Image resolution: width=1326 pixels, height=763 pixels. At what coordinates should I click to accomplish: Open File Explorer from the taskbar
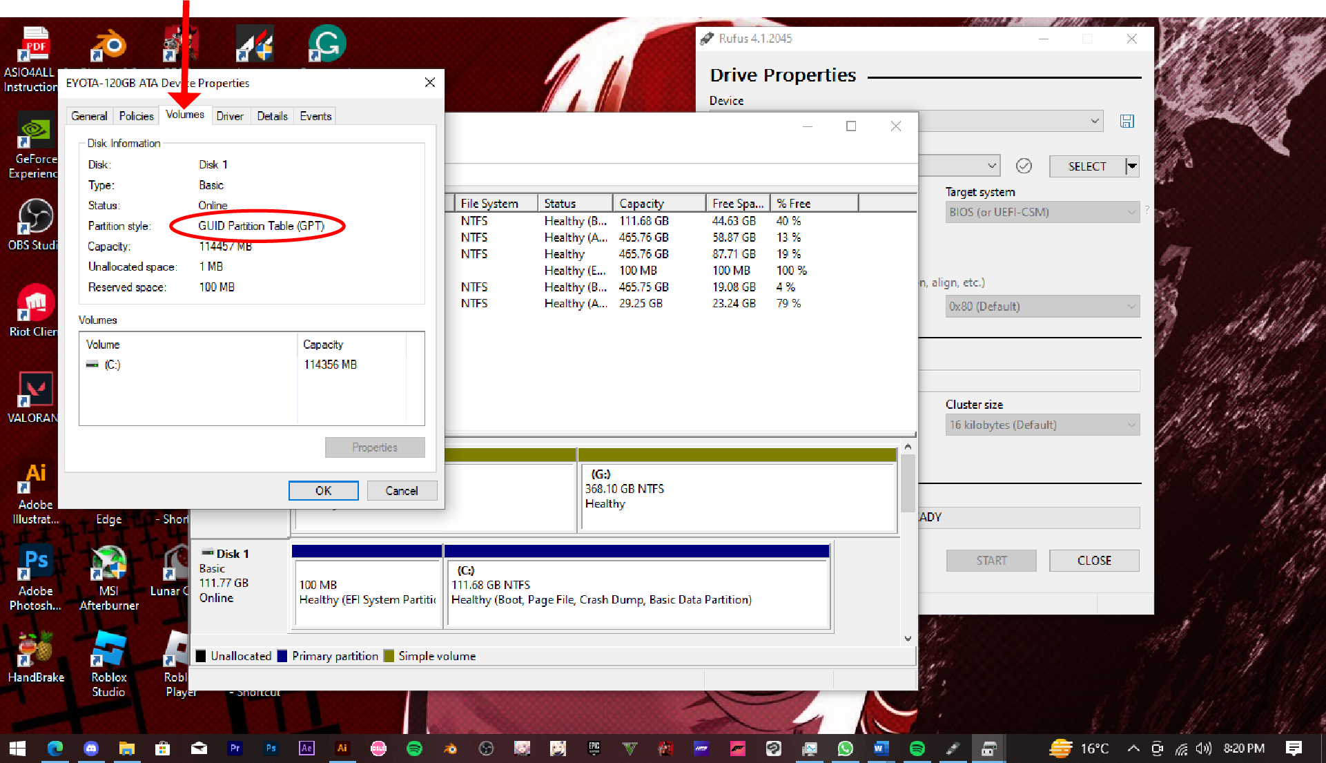[x=127, y=748]
